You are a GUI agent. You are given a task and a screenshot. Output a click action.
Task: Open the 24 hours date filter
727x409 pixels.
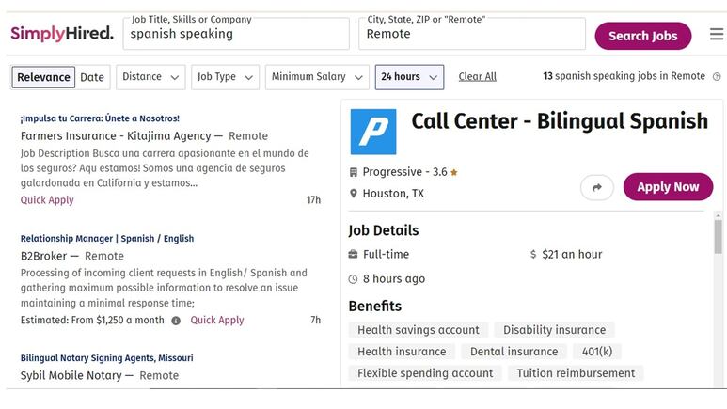[x=409, y=77]
